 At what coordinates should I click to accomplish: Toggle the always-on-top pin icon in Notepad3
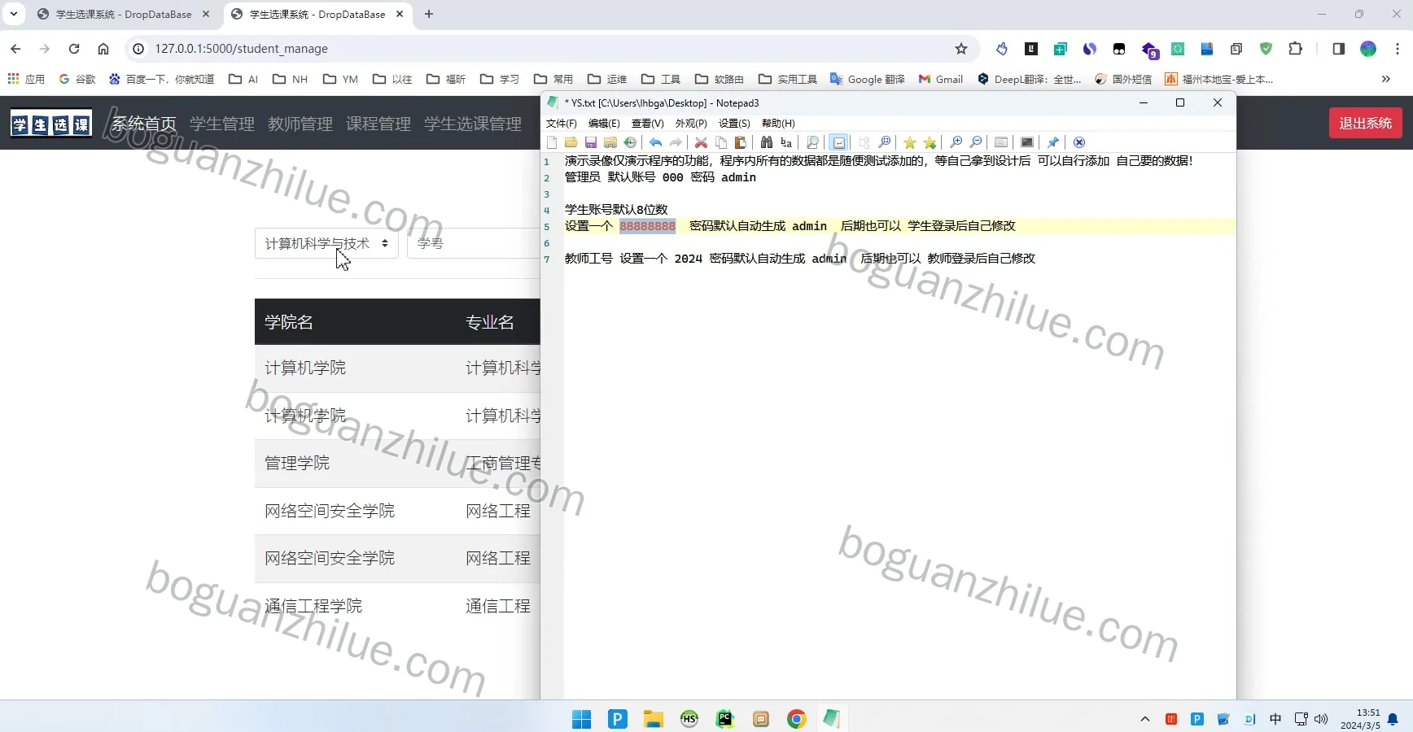pyautogui.click(x=1053, y=142)
